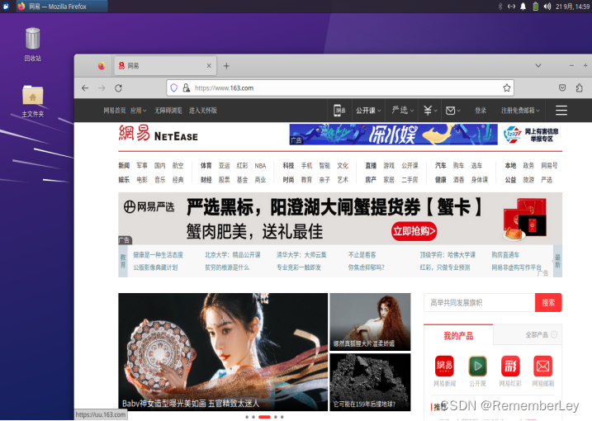Open the List all tabs chevron
This screenshot has width=592, height=421.
pos(538,66)
